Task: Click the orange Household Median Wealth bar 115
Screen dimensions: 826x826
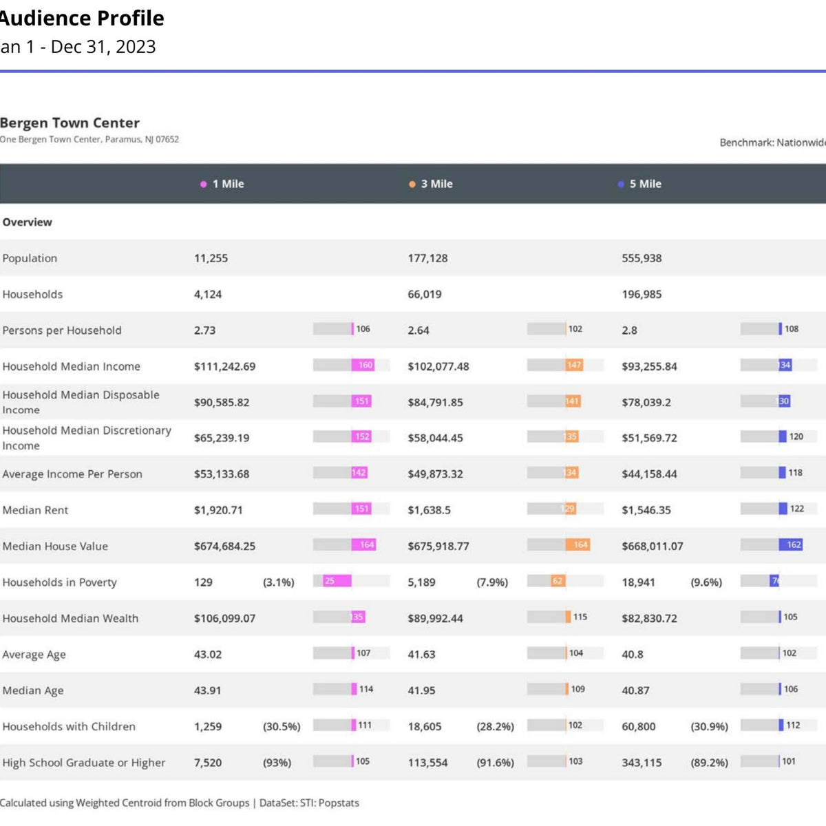Action: click(568, 617)
